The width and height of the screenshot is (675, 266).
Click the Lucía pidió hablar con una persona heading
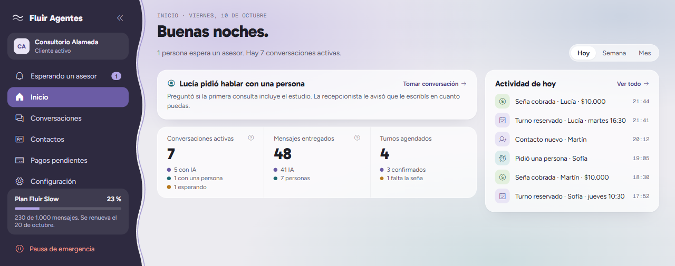tap(242, 84)
